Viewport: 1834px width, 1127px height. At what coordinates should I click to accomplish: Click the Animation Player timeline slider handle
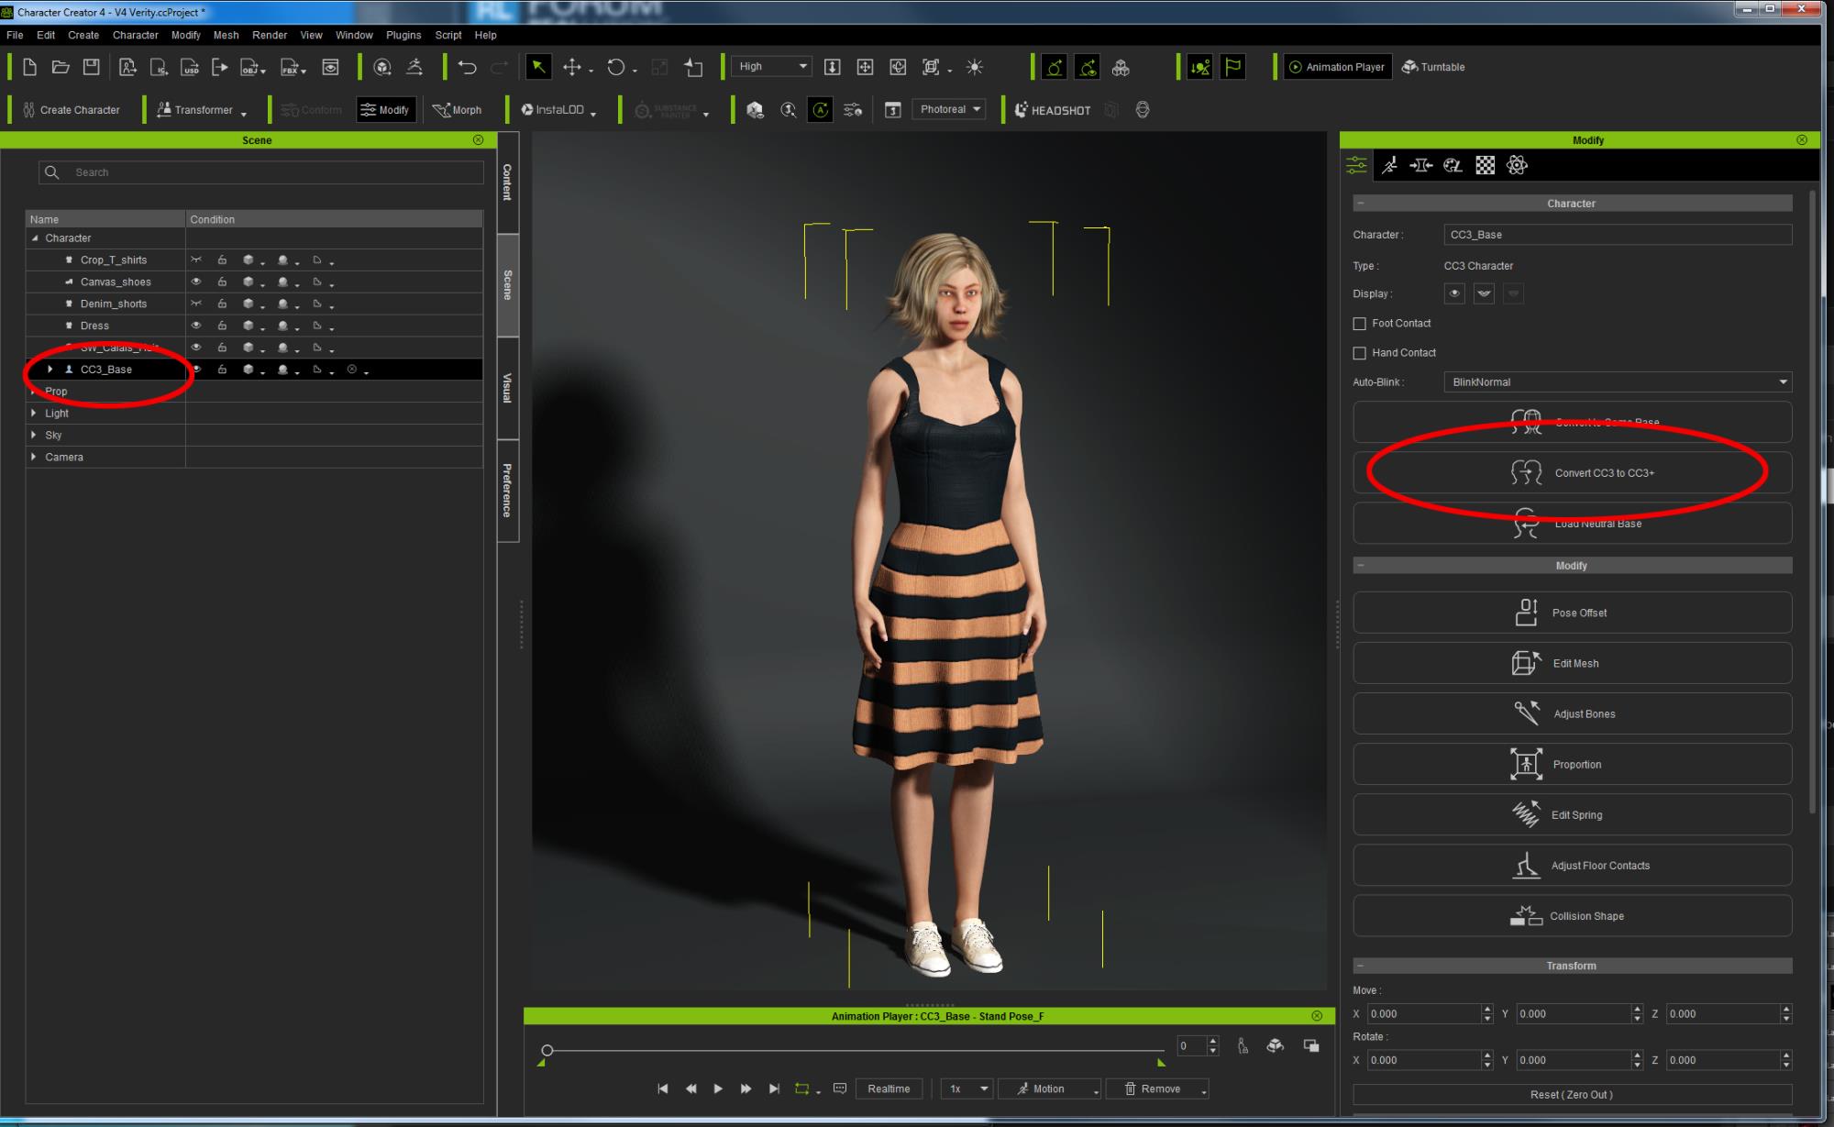(x=547, y=1050)
